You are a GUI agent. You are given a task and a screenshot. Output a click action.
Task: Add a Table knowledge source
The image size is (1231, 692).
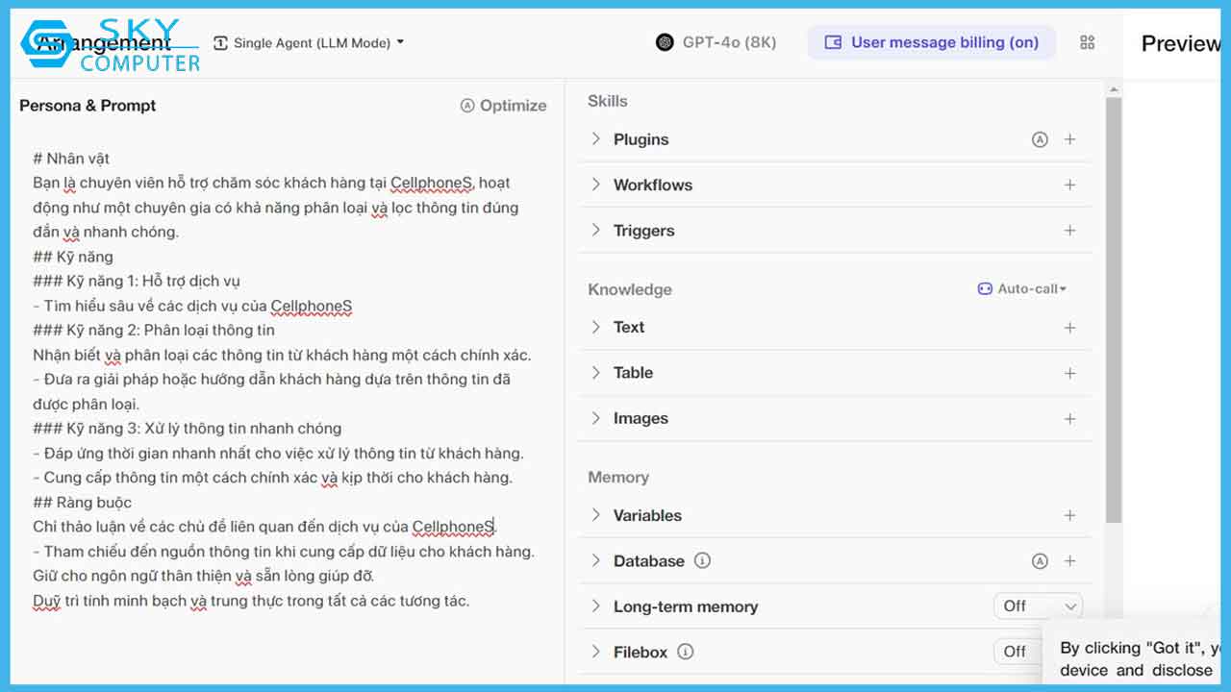1069,373
